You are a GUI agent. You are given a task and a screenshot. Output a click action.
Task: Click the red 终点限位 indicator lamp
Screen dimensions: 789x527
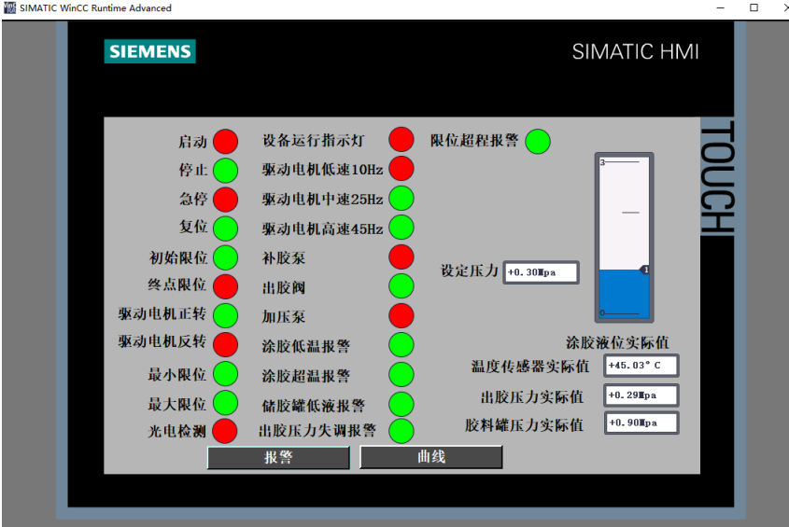[225, 286]
